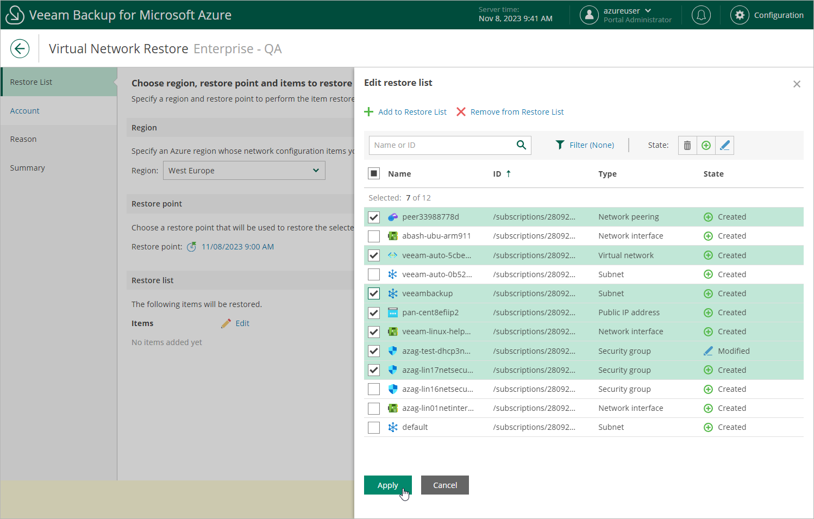This screenshot has width=814, height=519.
Task: Click the Veeam logo icon
Action: point(15,15)
